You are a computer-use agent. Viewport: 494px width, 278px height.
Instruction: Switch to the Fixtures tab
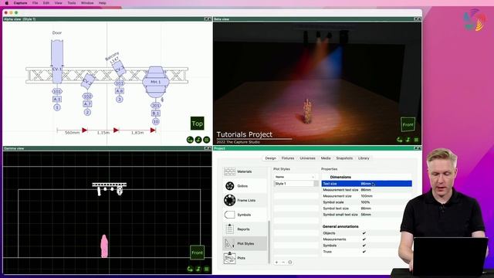point(288,158)
